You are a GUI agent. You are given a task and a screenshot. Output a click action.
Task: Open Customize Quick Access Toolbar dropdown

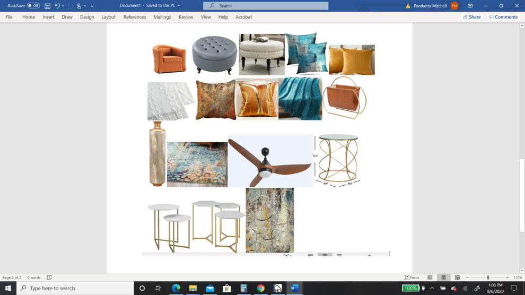92,6
